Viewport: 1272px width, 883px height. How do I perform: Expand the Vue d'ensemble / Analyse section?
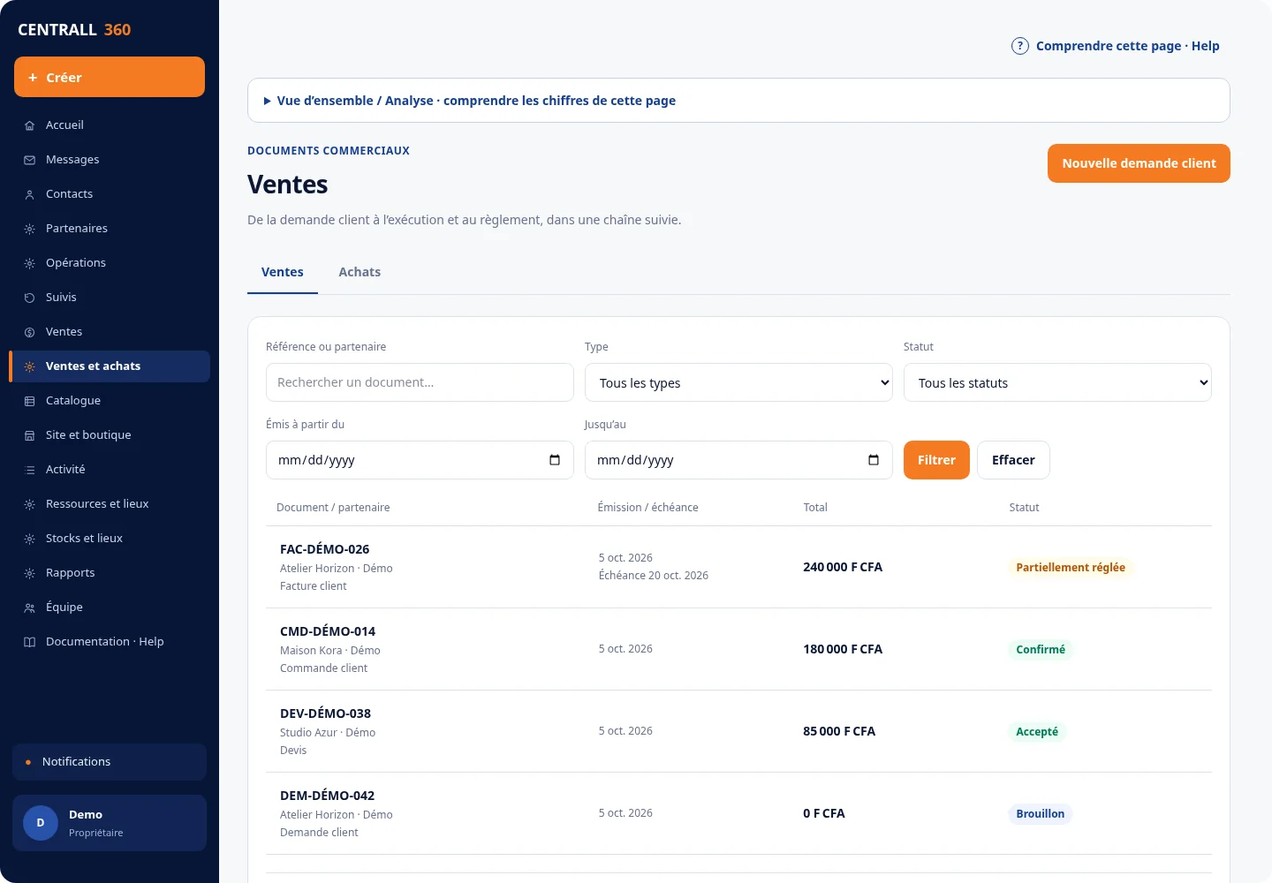tap(738, 101)
